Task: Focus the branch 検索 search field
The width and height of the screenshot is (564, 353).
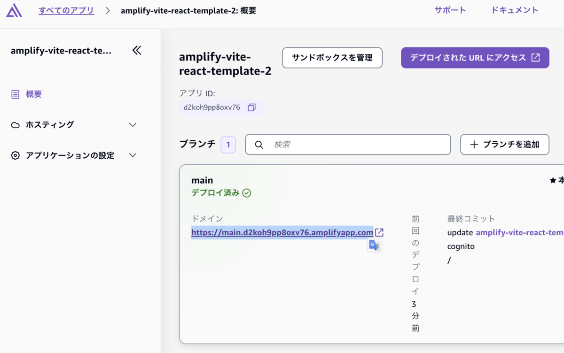Action: [x=348, y=145]
